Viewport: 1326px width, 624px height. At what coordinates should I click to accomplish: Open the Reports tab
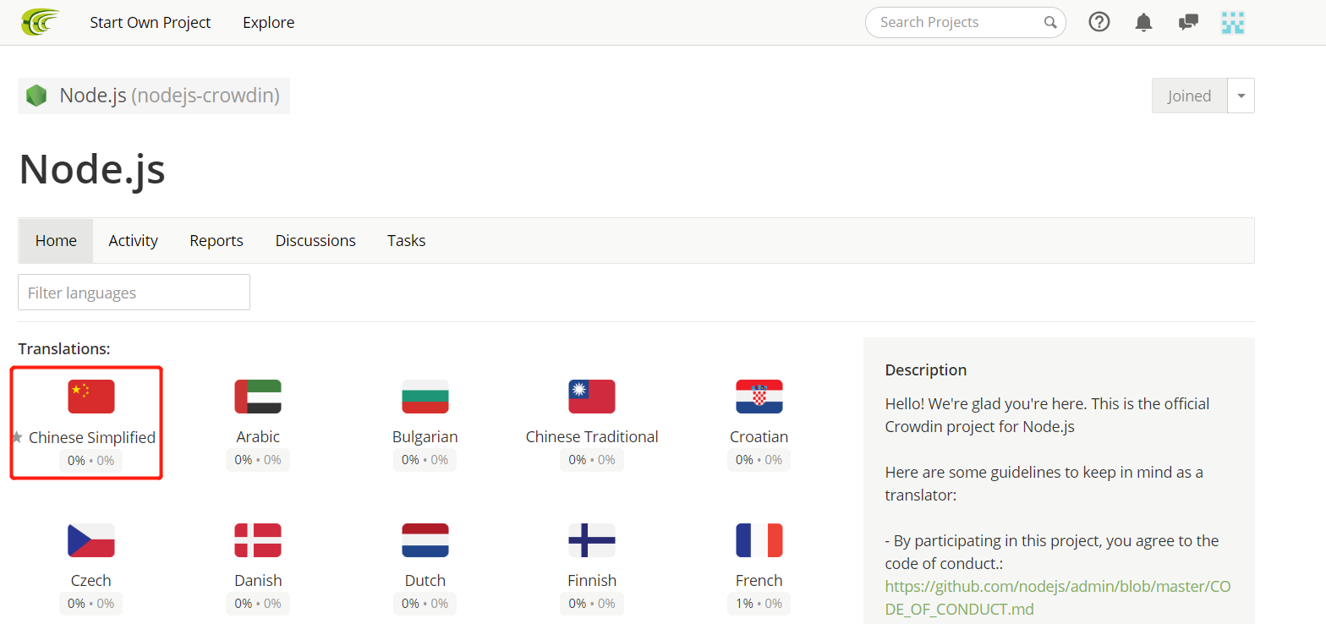pyautogui.click(x=216, y=241)
